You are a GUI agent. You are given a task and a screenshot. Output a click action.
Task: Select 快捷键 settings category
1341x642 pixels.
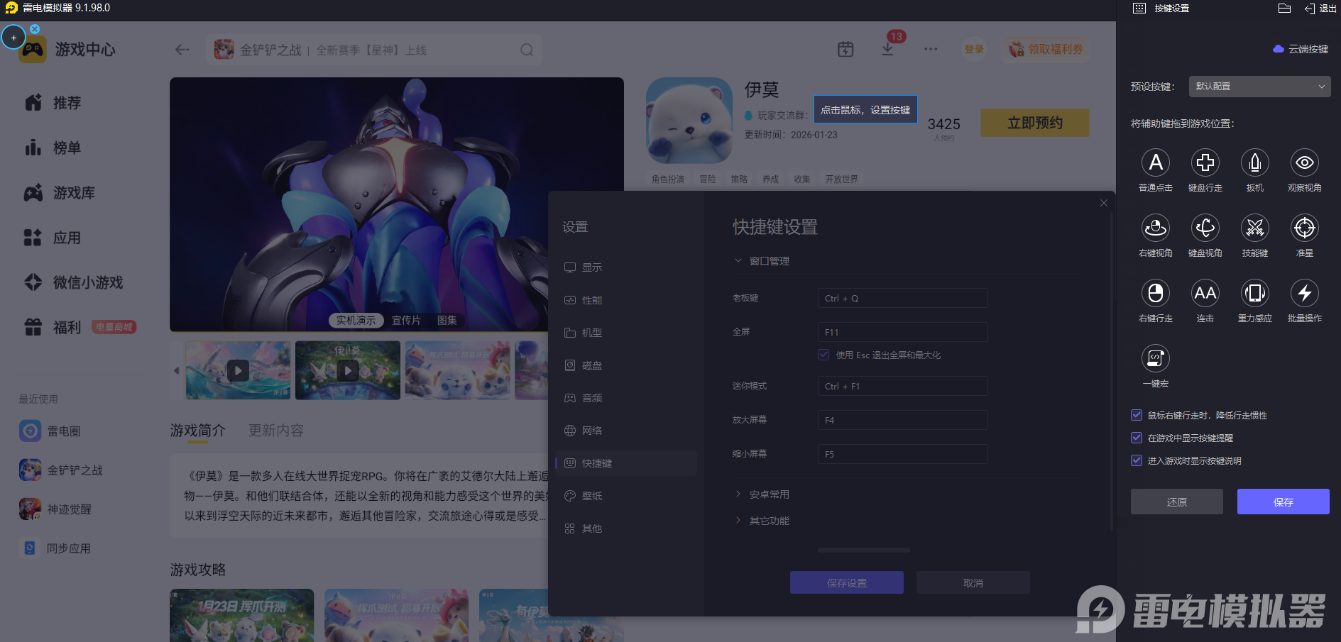click(x=626, y=463)
